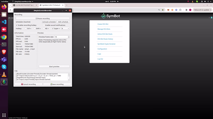Image resolution: width=213 pixels, height=119 pixels.
Task: Open the Terminal dock icon
Action: tap(4, 44)
